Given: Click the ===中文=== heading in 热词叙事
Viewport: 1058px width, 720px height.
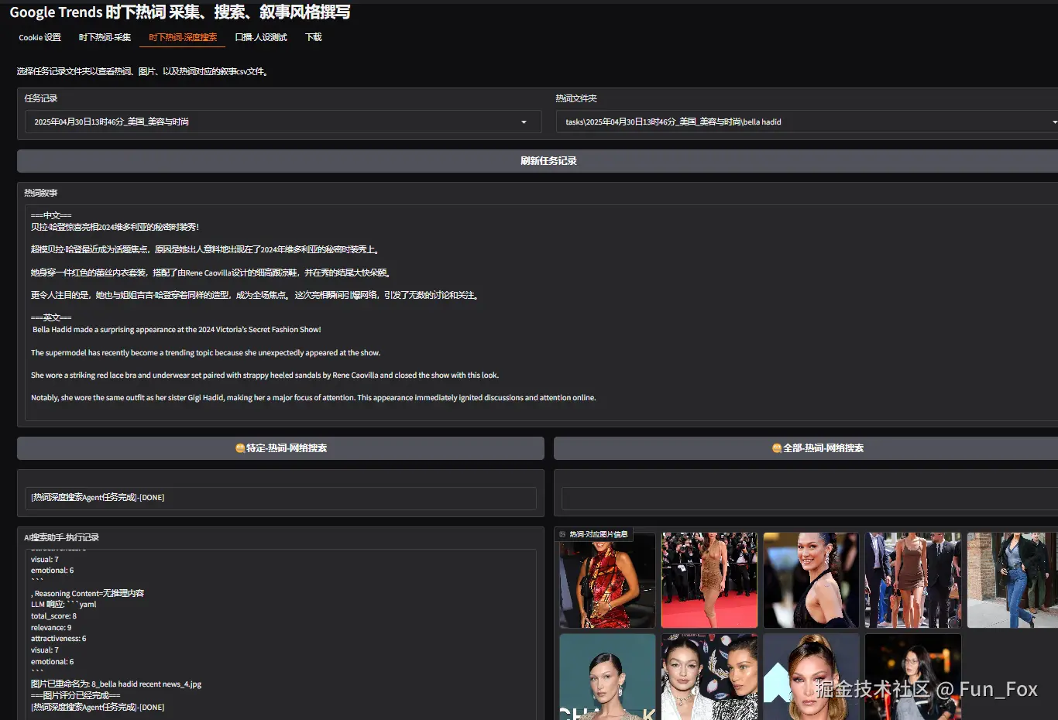Looking at the screenshot, I should tap(51, 215).
